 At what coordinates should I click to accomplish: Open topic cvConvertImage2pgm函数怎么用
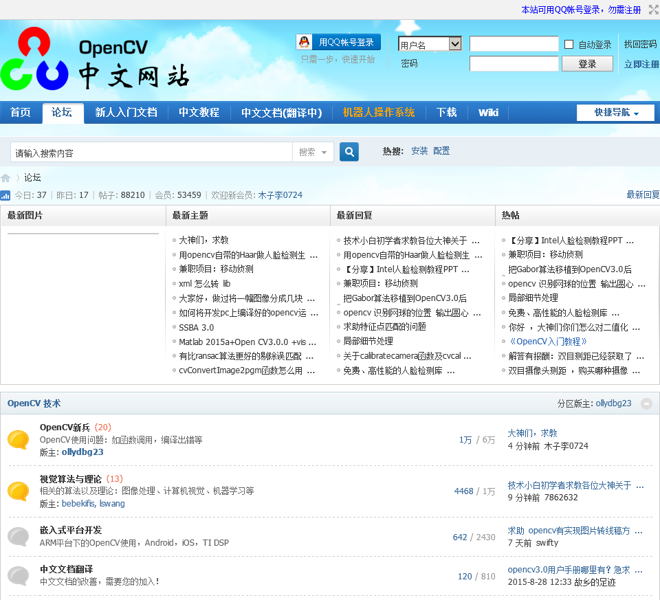click(247, 370)
